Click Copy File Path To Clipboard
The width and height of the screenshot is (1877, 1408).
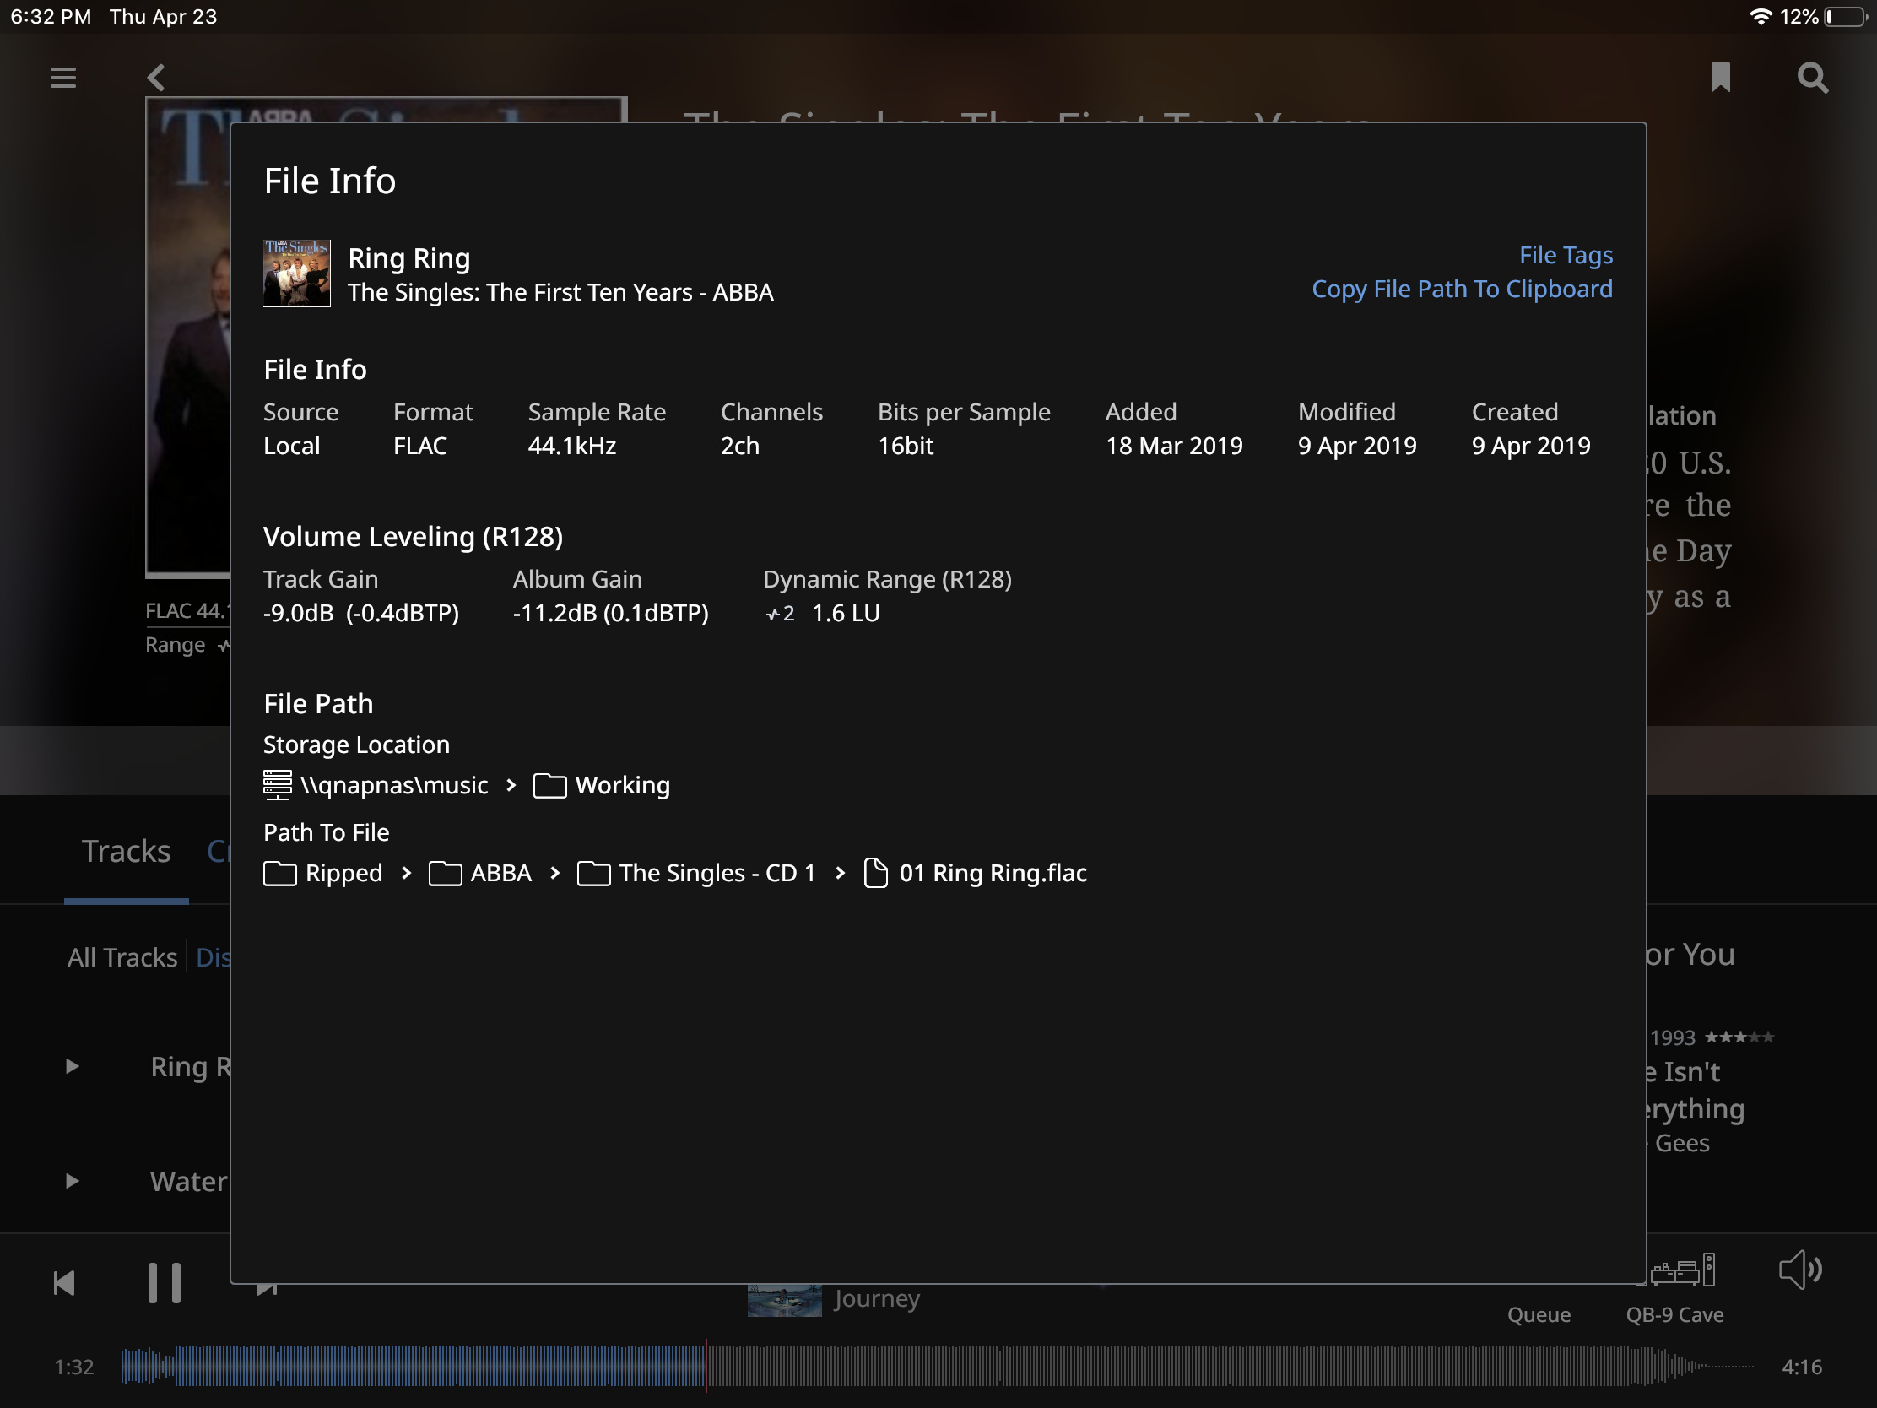[x=1461, y=289]
